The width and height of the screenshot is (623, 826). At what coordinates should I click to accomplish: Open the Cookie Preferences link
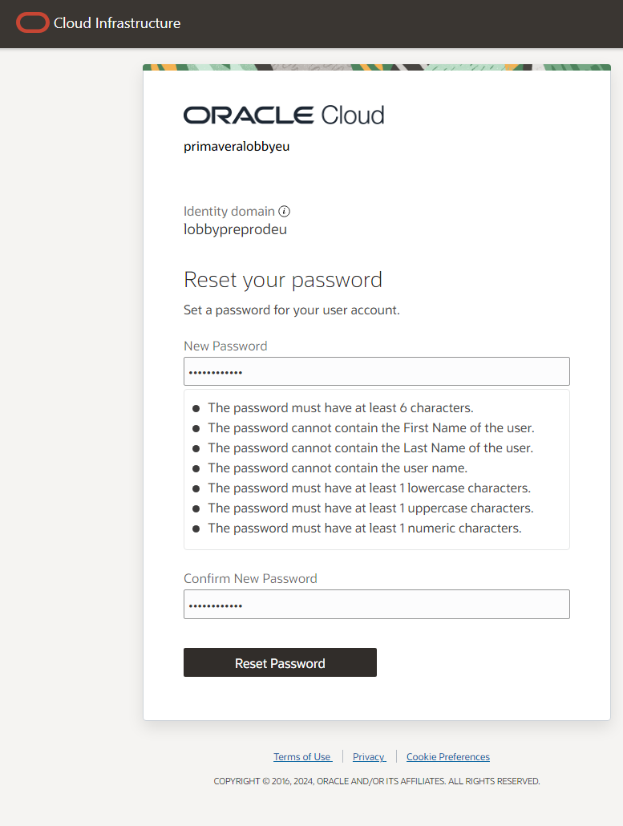coord(448,757)
